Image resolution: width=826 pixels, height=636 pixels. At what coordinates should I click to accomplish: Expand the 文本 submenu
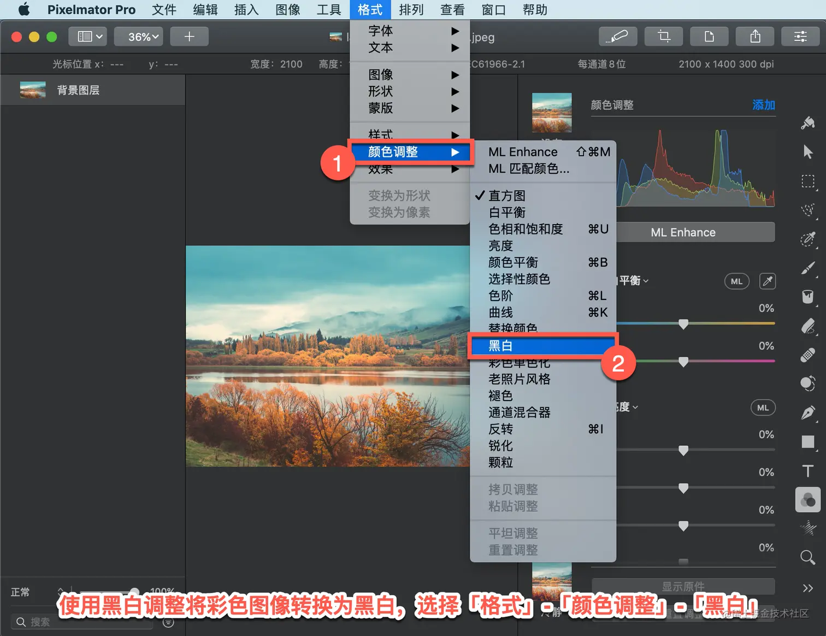410,48
